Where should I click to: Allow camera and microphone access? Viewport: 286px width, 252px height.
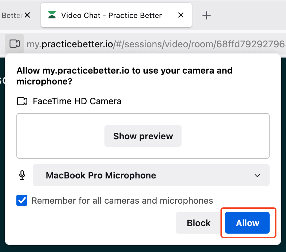click(x=247, y=223)
